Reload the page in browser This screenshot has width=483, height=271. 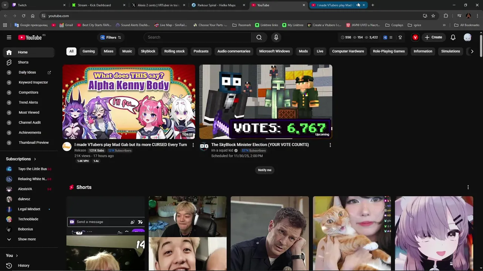coord(23,16)
